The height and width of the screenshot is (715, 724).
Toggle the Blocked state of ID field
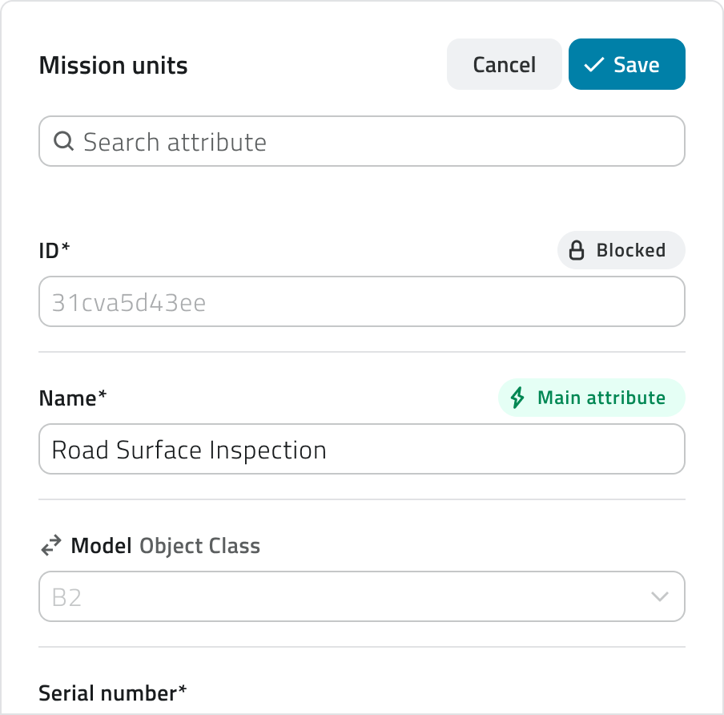click(x=621, y=250)
